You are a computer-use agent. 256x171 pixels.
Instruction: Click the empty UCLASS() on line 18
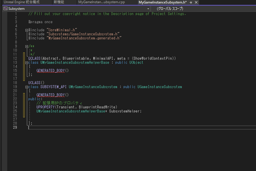click(36, 83)
